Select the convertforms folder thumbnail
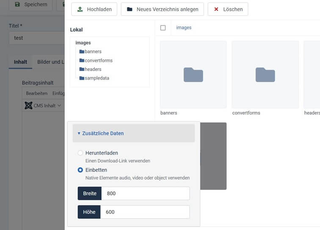Screen dimensions: 320x230 pos(265,75)
